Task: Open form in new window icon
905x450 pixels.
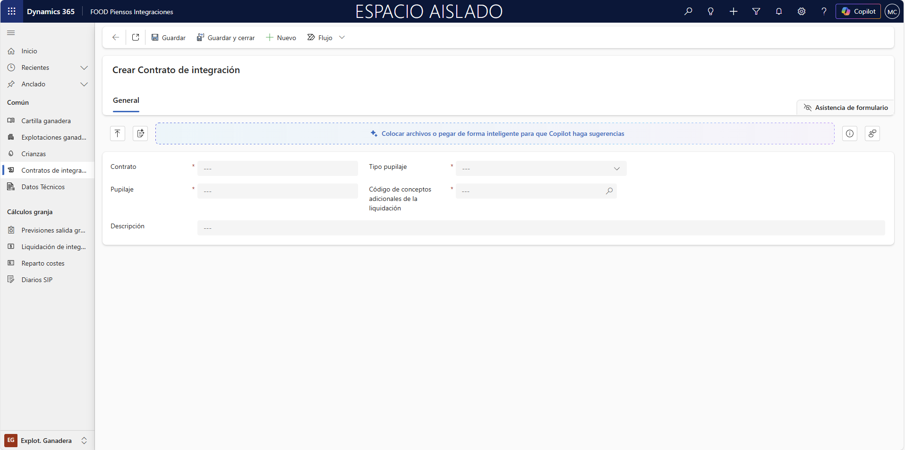Action: point(136,37)
